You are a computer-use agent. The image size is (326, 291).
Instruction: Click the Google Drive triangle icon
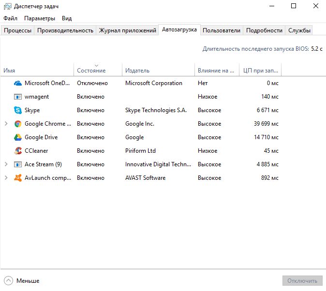[18, 137]
